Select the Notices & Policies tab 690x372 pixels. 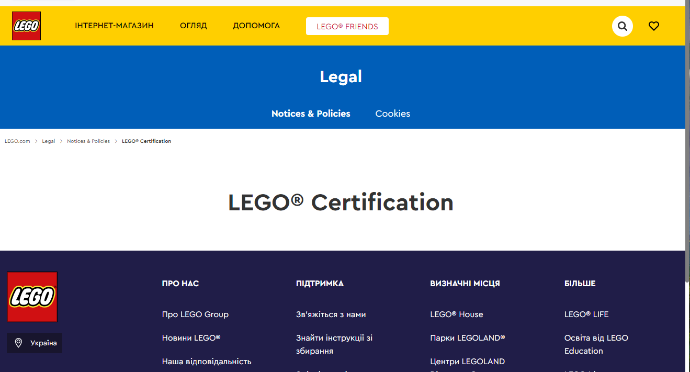(x=311, y=114)
